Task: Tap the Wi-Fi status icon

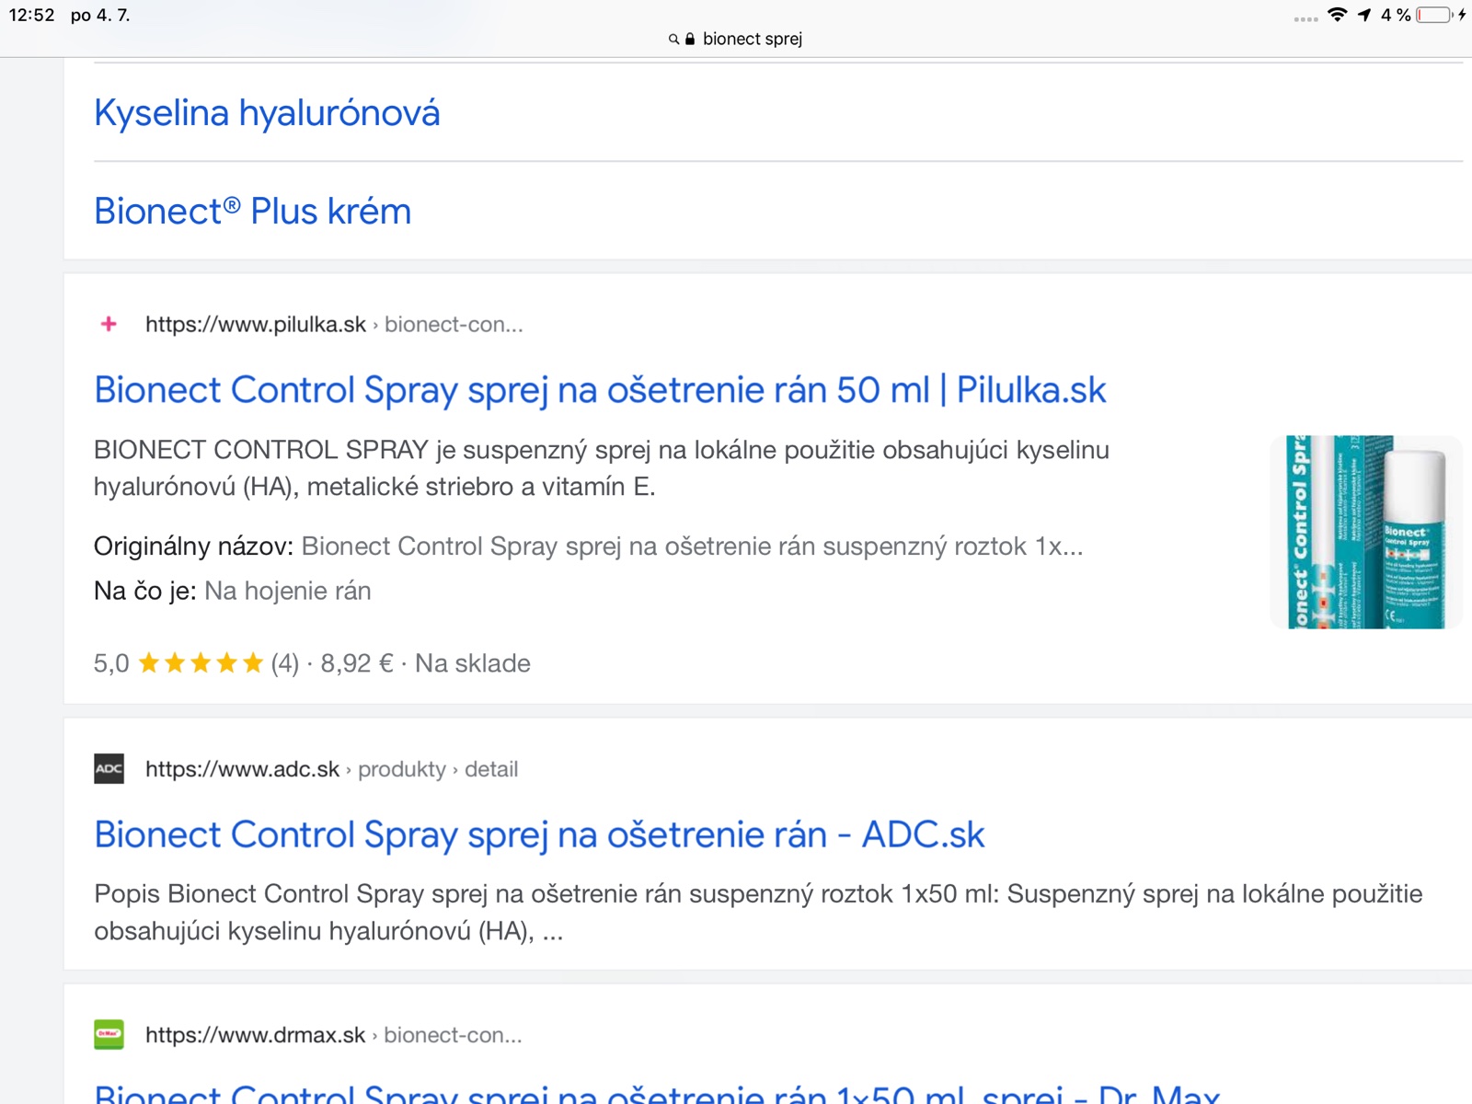Action: tap(1337, 15)
